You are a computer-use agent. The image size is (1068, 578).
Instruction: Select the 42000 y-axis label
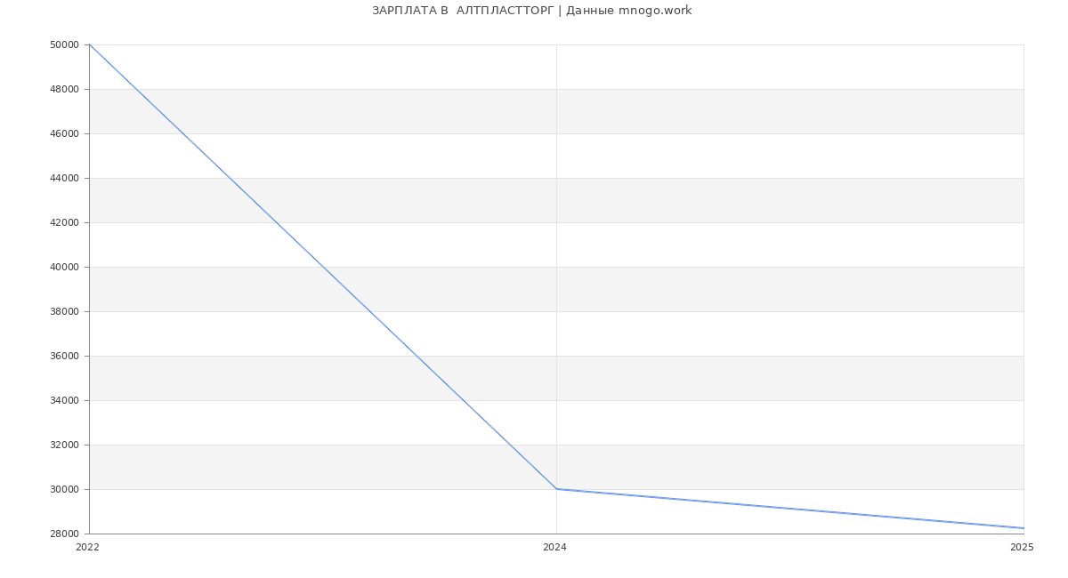(x=66, y=222)
